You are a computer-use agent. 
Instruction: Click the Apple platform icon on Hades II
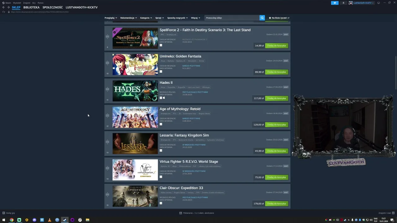pos(164,98)
